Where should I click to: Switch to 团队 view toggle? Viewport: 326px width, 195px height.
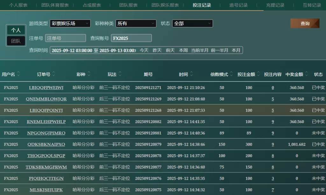[x=16, y=41]
